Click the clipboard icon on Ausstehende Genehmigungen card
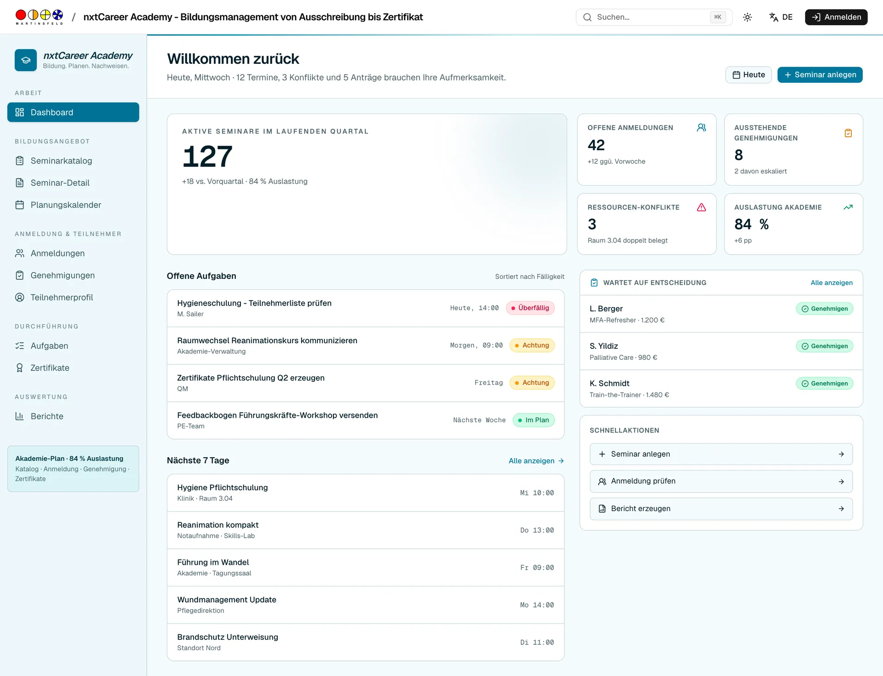Viewport: 883px width, 676px height. [x=848, y=133]
